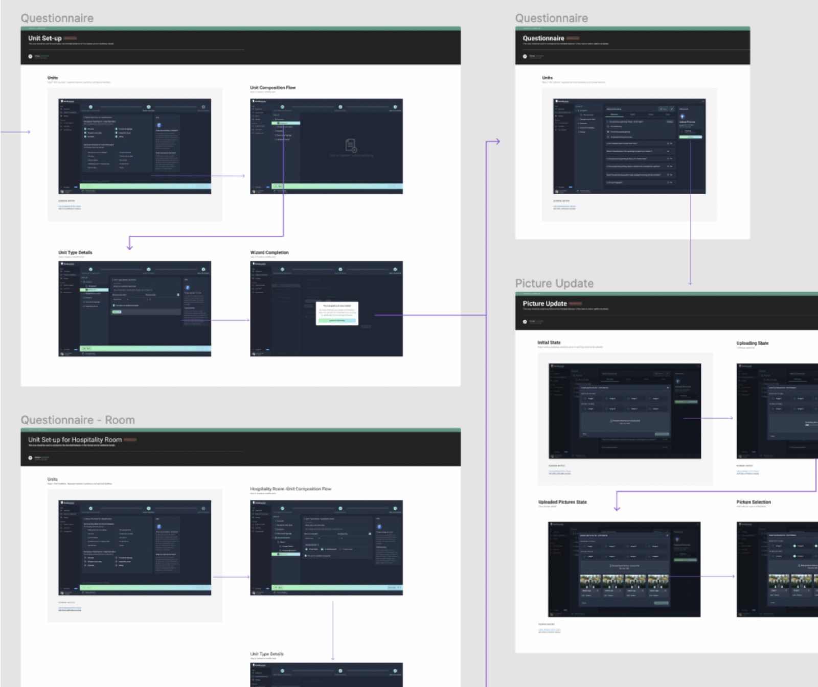The image size is (818, 687).
Task: Click the 'Unit Set-up' header title
Action: (x=45, y=38)
